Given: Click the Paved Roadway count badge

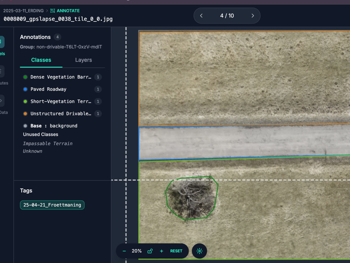Looking at the screenshot, I should pos(98,89).
